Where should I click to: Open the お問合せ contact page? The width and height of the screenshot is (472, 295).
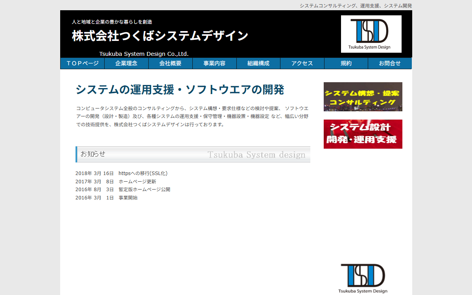tap(390, 63)
